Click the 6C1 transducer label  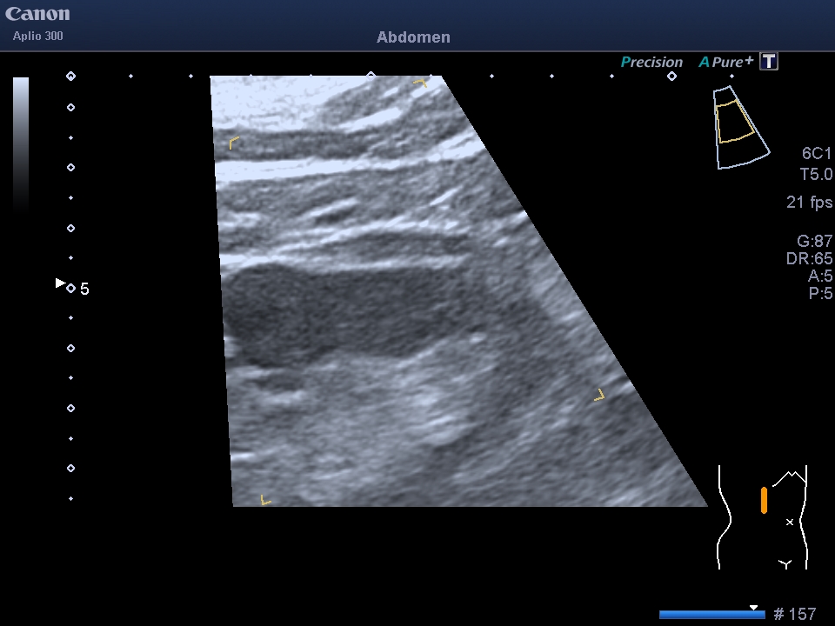click(x=817, y=153)
